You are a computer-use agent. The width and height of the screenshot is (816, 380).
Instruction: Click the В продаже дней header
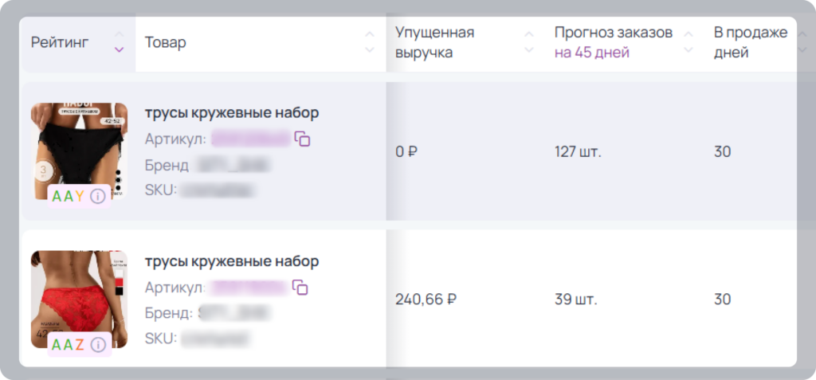coord(751,42)
